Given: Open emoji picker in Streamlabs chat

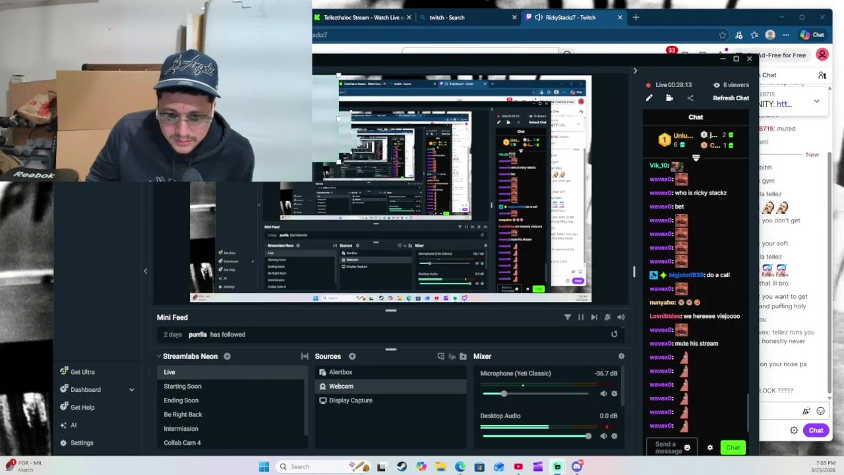Looking at the screenshot, I should (687, 447).
